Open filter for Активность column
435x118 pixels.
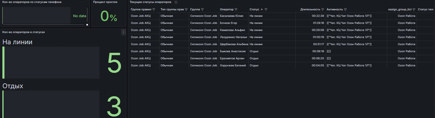click(346, 9)
